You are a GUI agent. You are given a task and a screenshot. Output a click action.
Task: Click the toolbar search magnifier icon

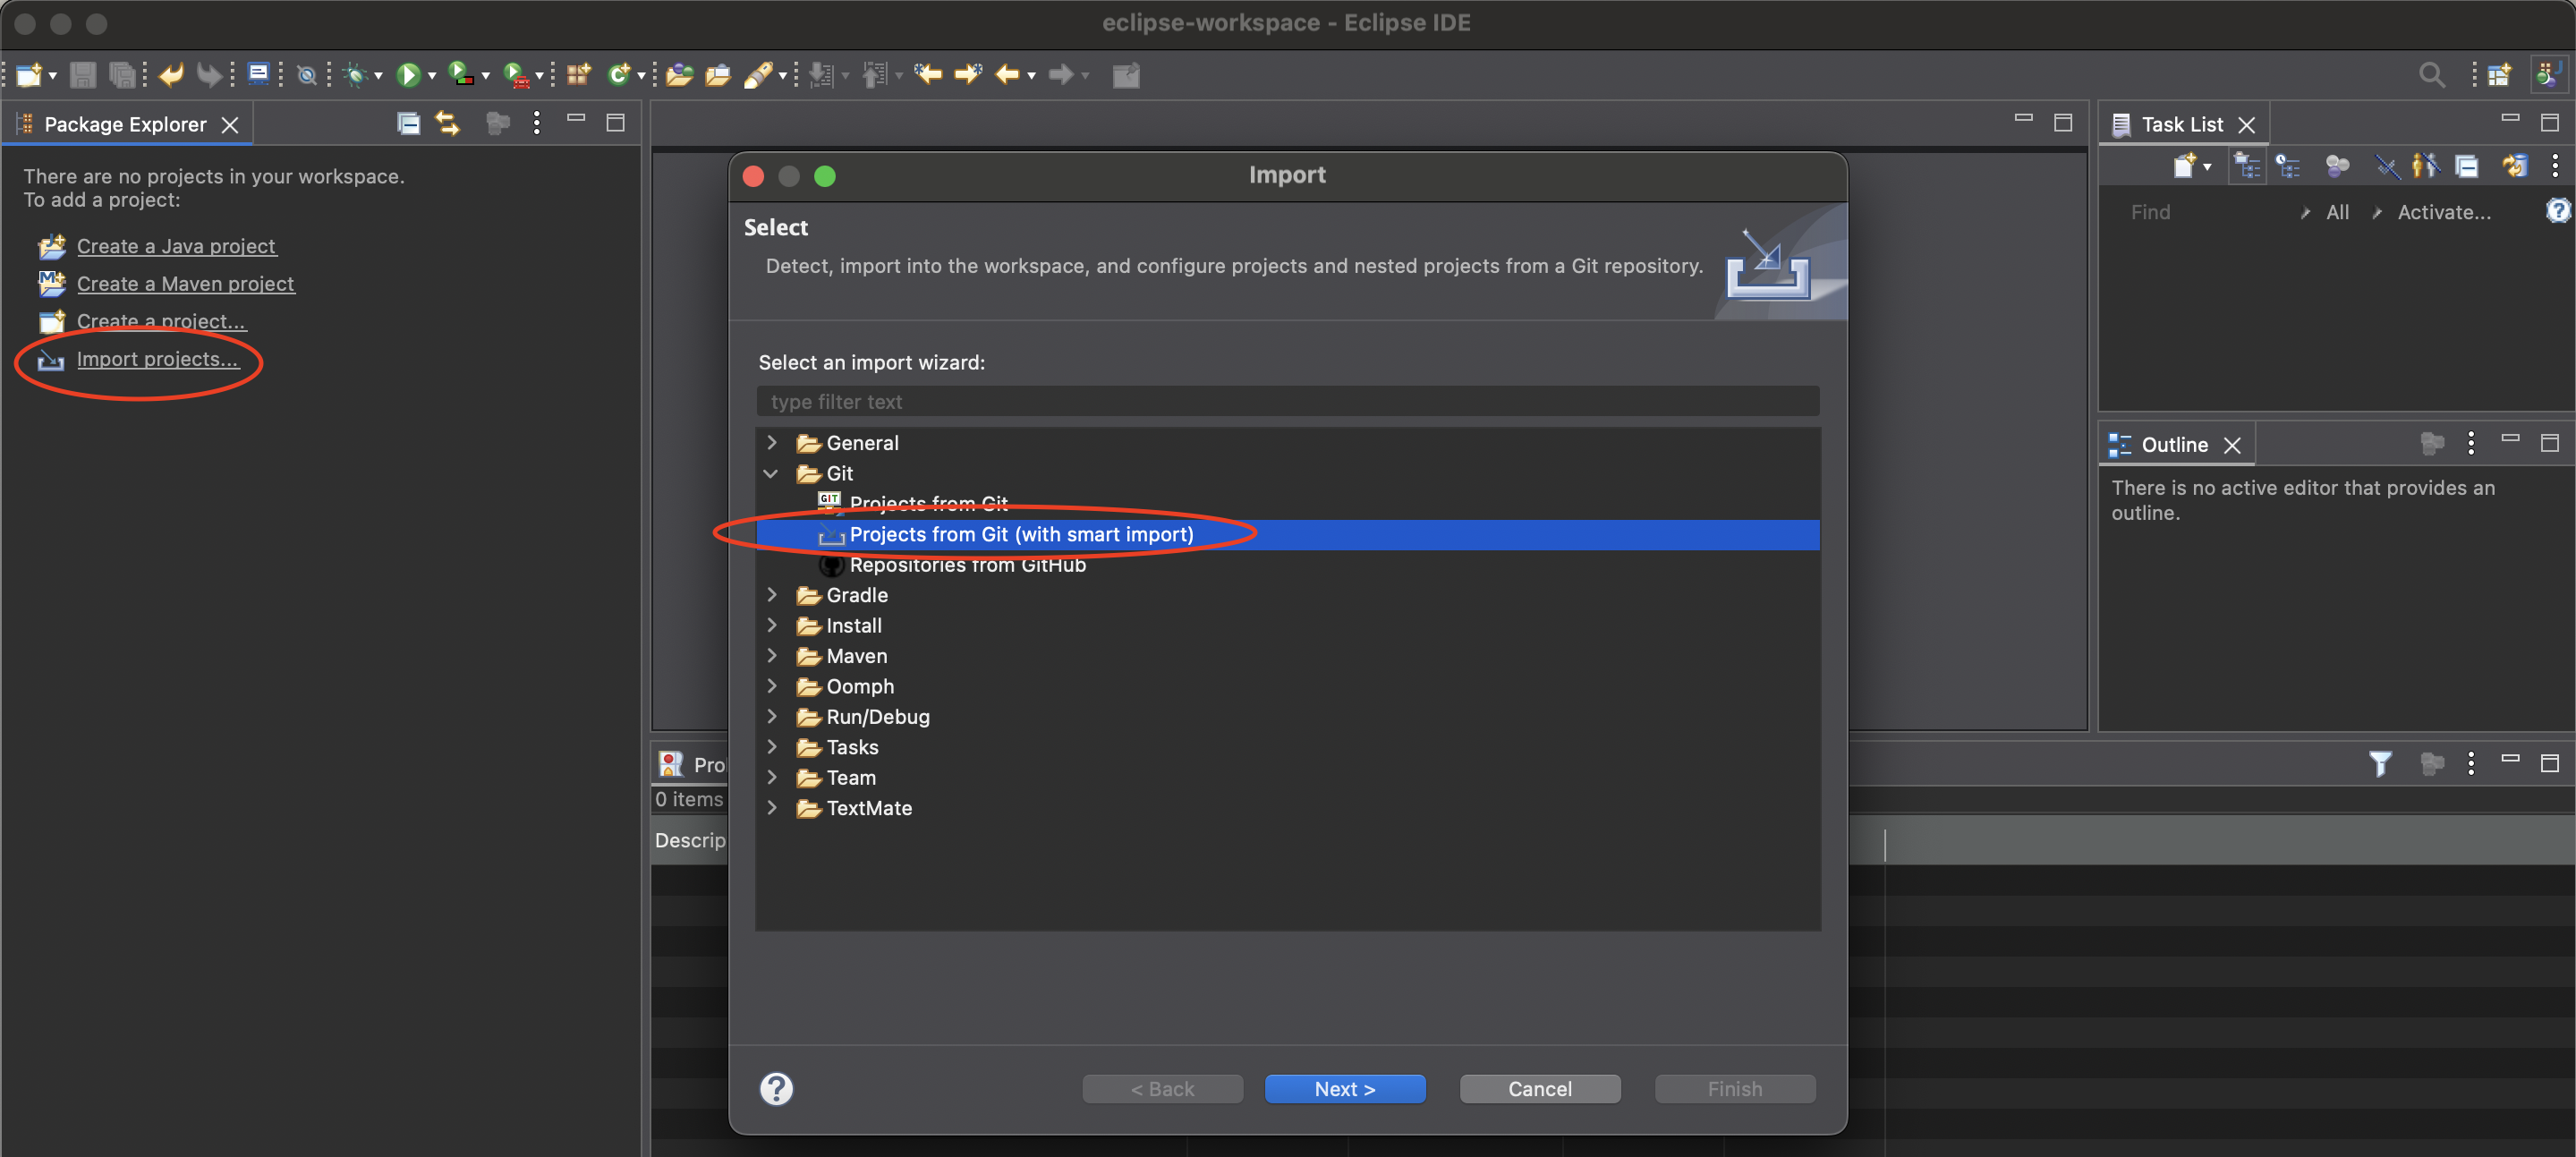2431,75
